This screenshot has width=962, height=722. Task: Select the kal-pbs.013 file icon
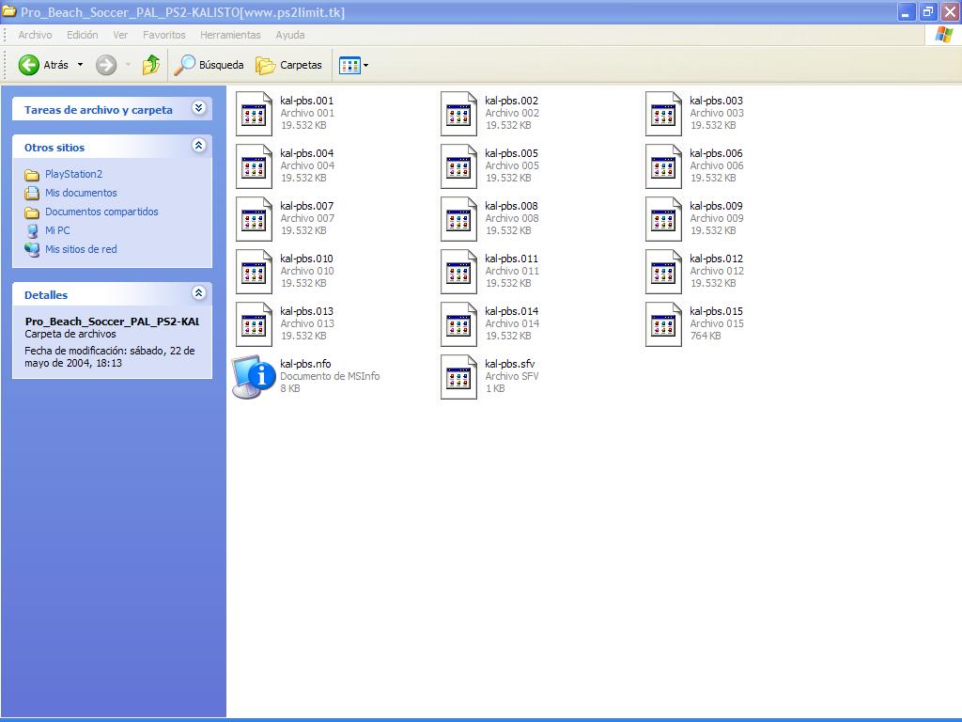pos(254,324)
